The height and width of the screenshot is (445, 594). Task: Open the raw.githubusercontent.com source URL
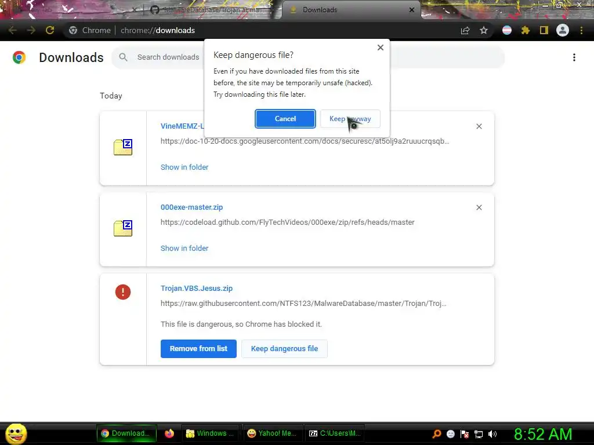pos(303,304)
